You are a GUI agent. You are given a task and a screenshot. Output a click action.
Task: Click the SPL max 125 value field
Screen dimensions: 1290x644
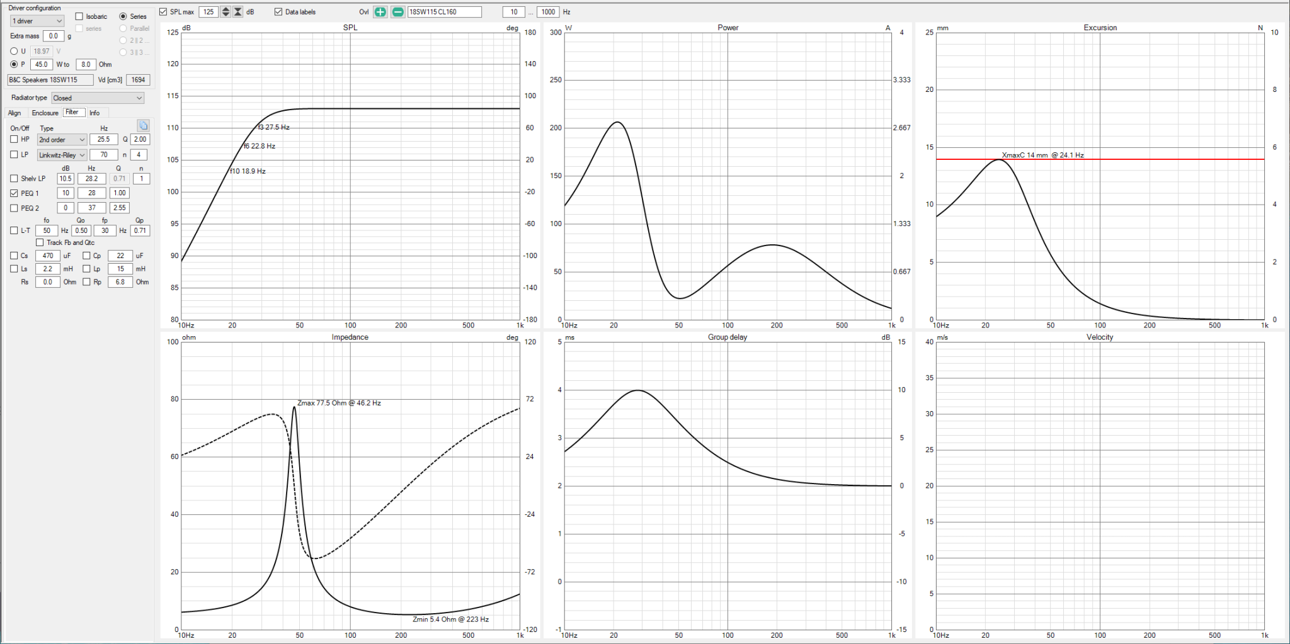point(208,12)
